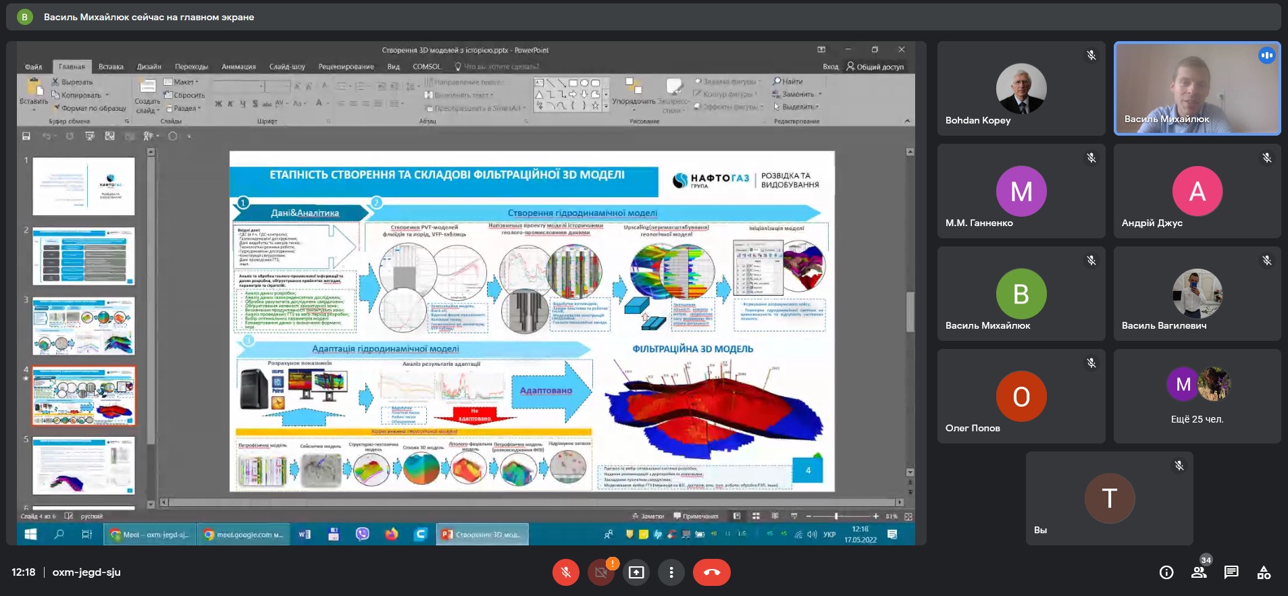Open the meeting details info icon
The height and width of the screenshot is (596, 1288).
pos(1166,572)
